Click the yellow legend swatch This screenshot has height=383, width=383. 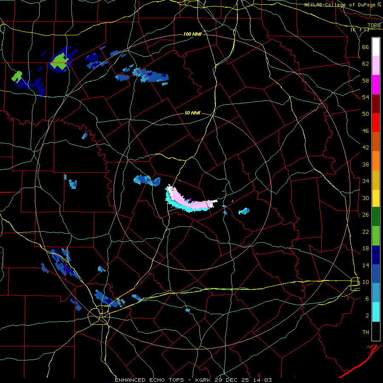(376, 198)
